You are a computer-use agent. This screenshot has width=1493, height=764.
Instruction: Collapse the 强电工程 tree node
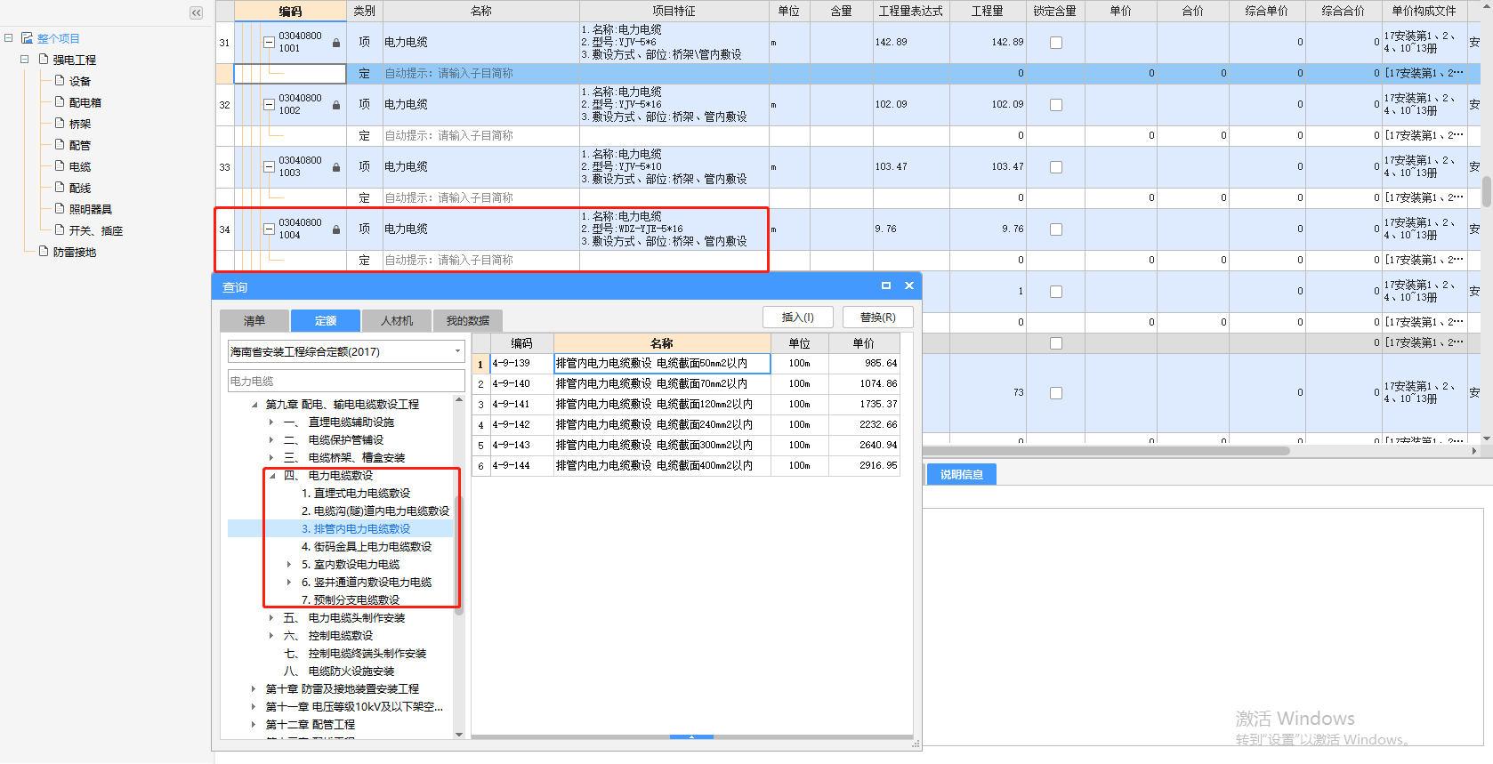[x=24, y=60]
